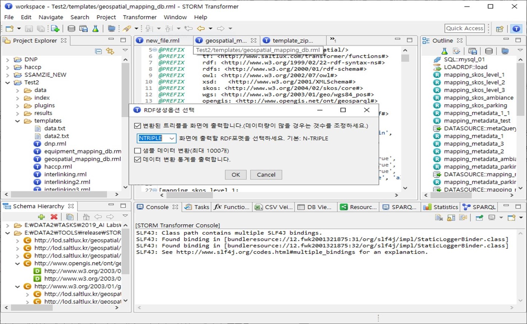Click the home icon in Schema Hierarchy toolbar

click(86, 217)
